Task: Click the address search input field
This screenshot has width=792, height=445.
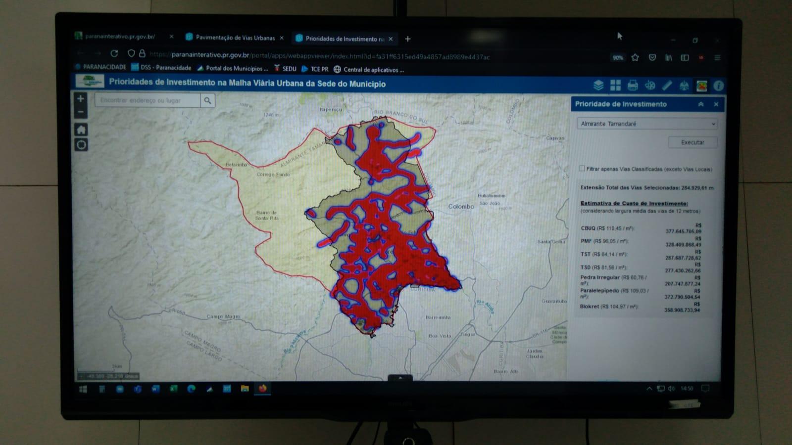Action: click(148, 100)
